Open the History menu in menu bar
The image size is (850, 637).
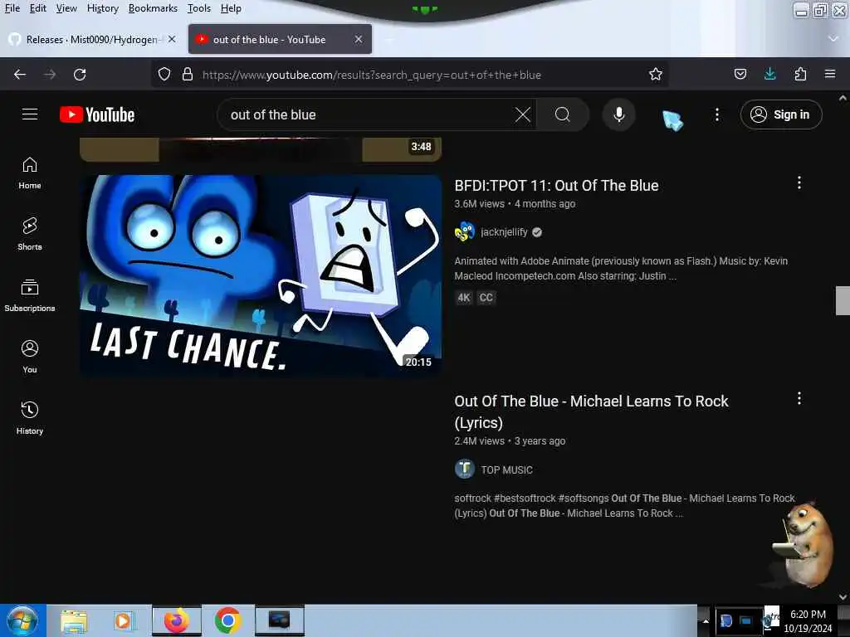[x=102, y=8]
